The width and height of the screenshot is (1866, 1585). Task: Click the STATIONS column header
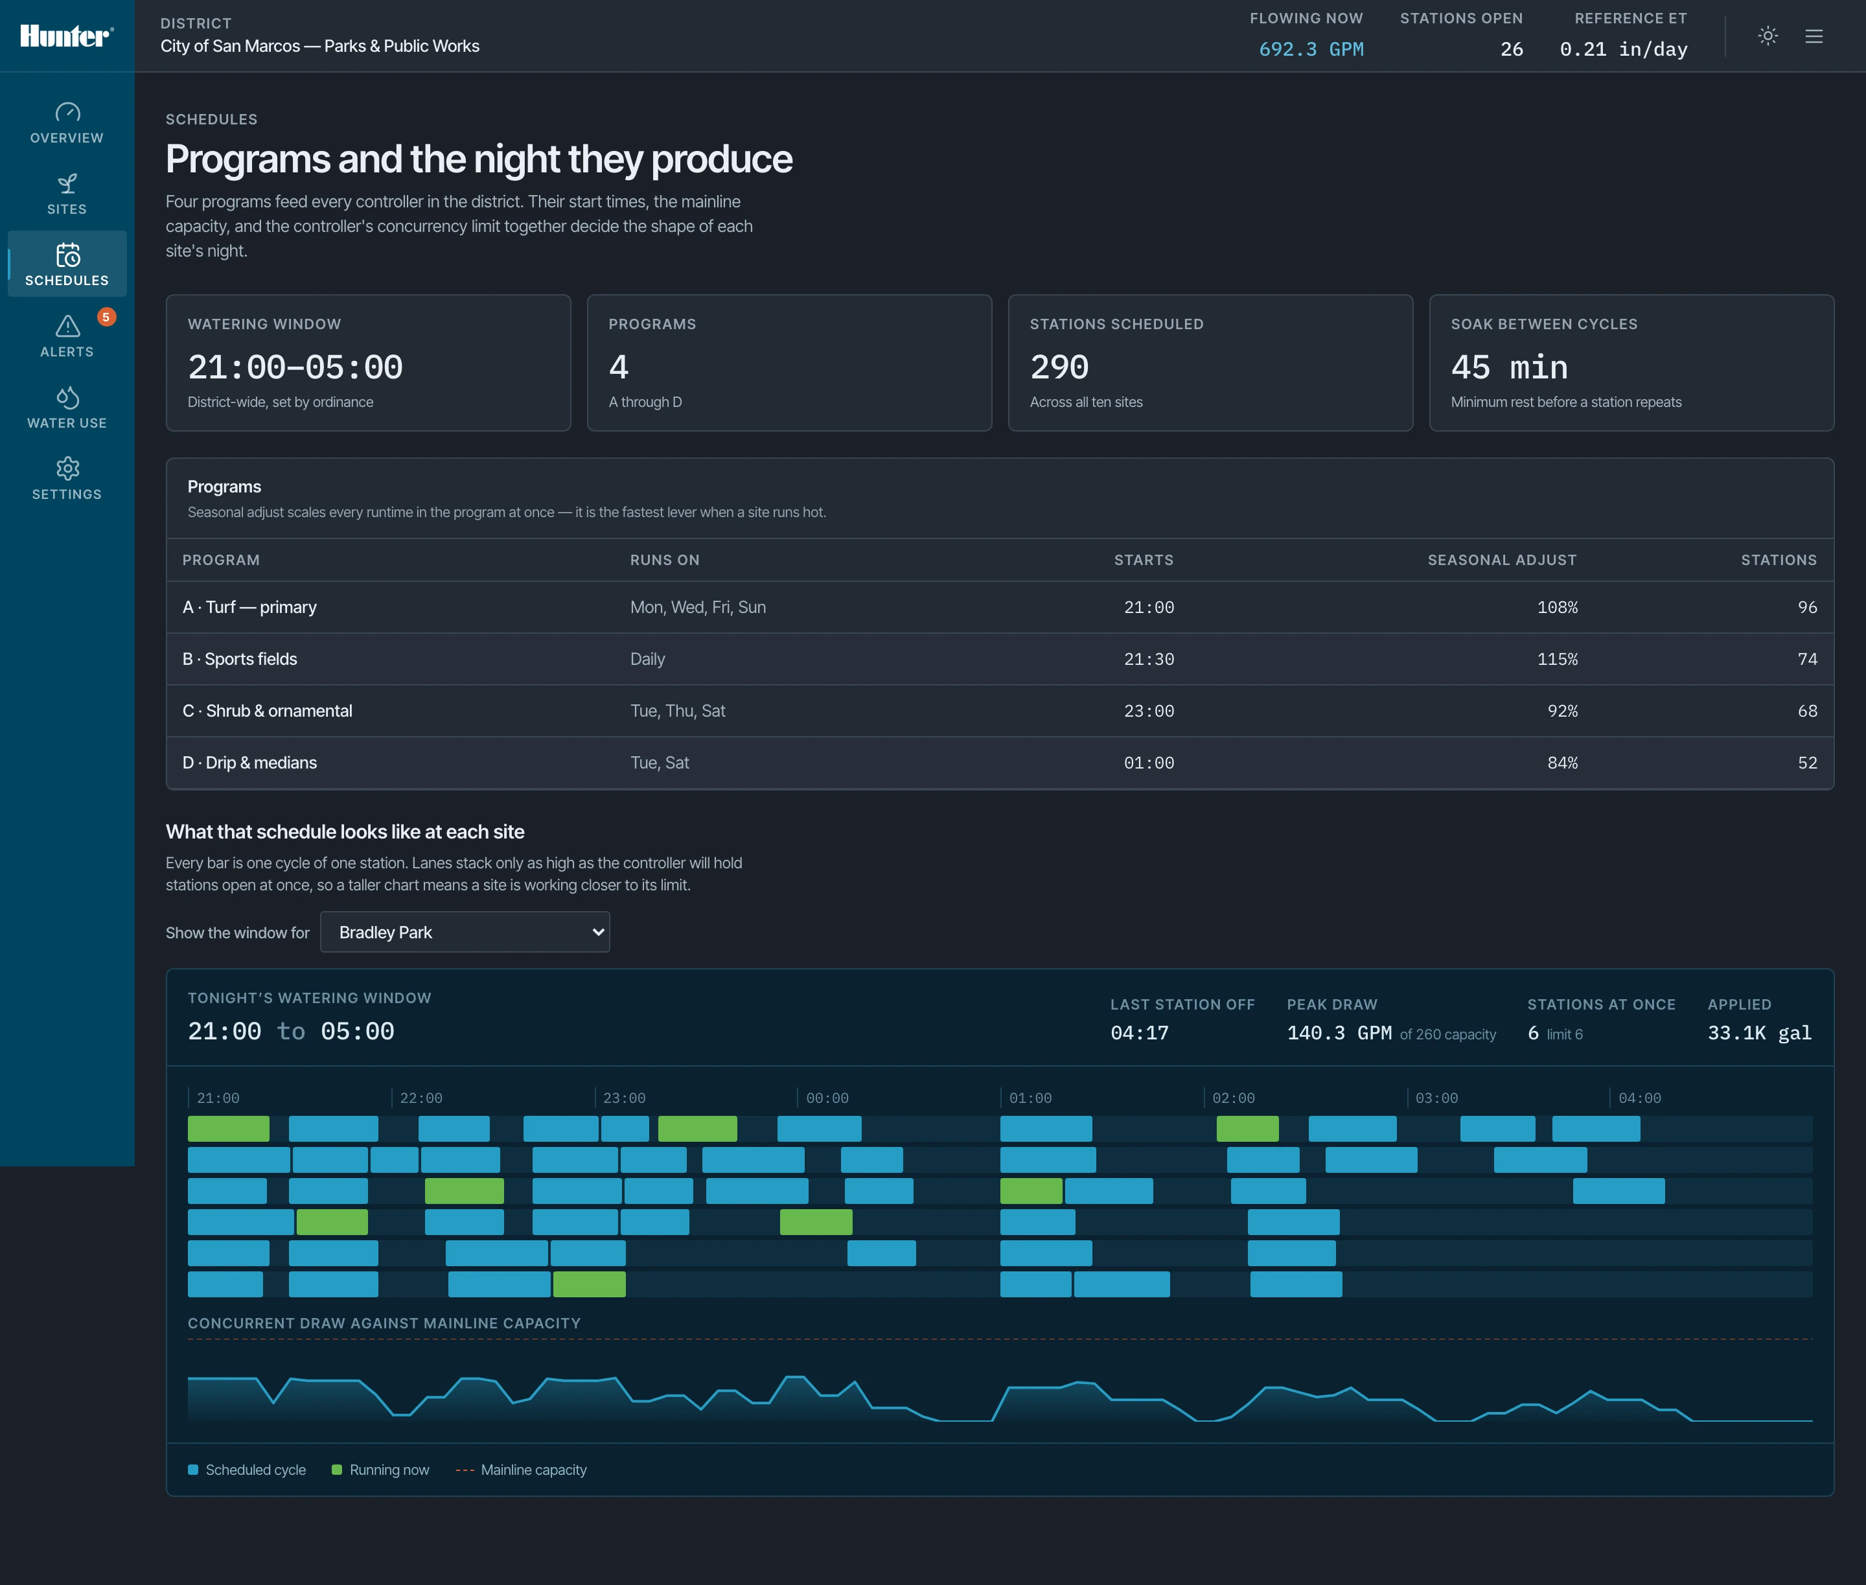tap(1779, 560)
